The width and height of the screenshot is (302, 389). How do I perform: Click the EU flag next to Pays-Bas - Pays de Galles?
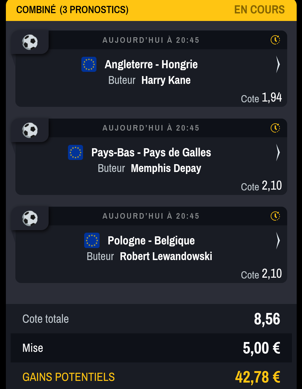[75, 152]
